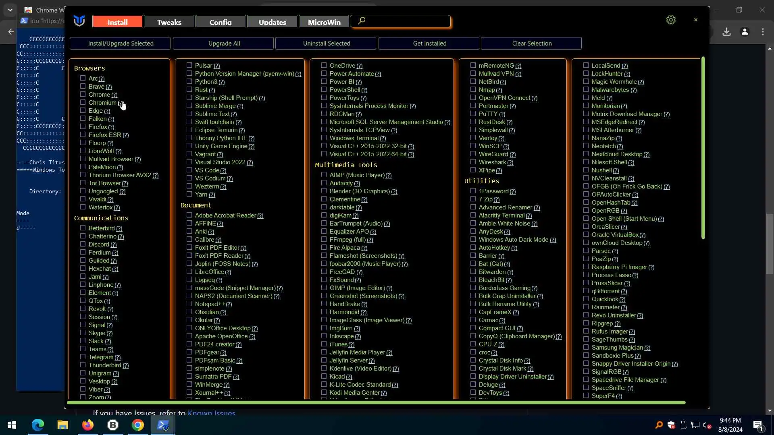Open the Chrome tab list dropdown
Viewport: 774px width, 435px height.
click(x=10, y=10)
